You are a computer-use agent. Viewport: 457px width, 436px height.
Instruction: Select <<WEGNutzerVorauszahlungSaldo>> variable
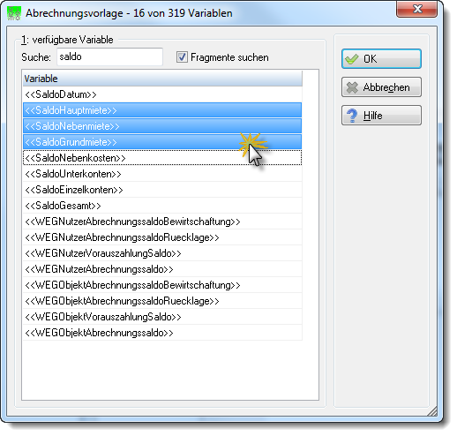[x=162, y=253]
